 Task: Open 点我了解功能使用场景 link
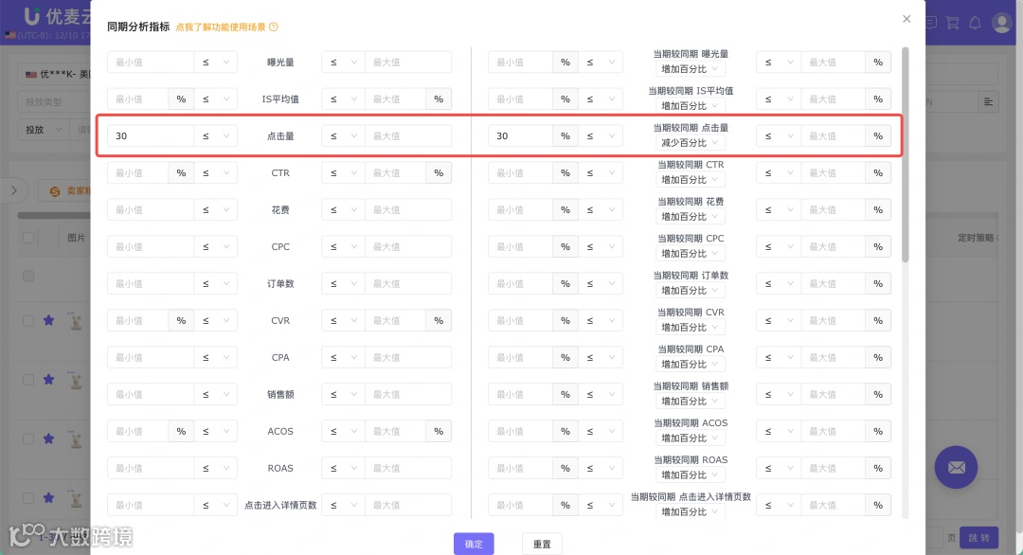[x=221, y=27]
